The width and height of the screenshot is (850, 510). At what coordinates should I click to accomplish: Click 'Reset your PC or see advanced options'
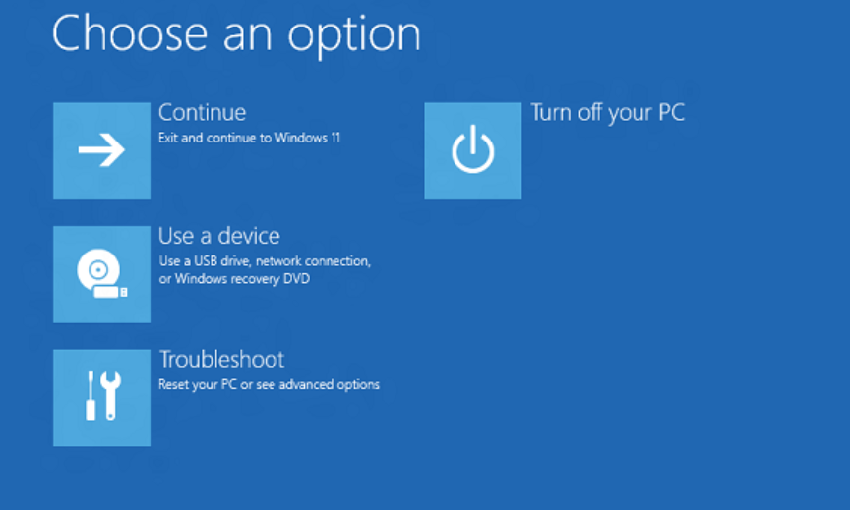click(x=269, y=384)
